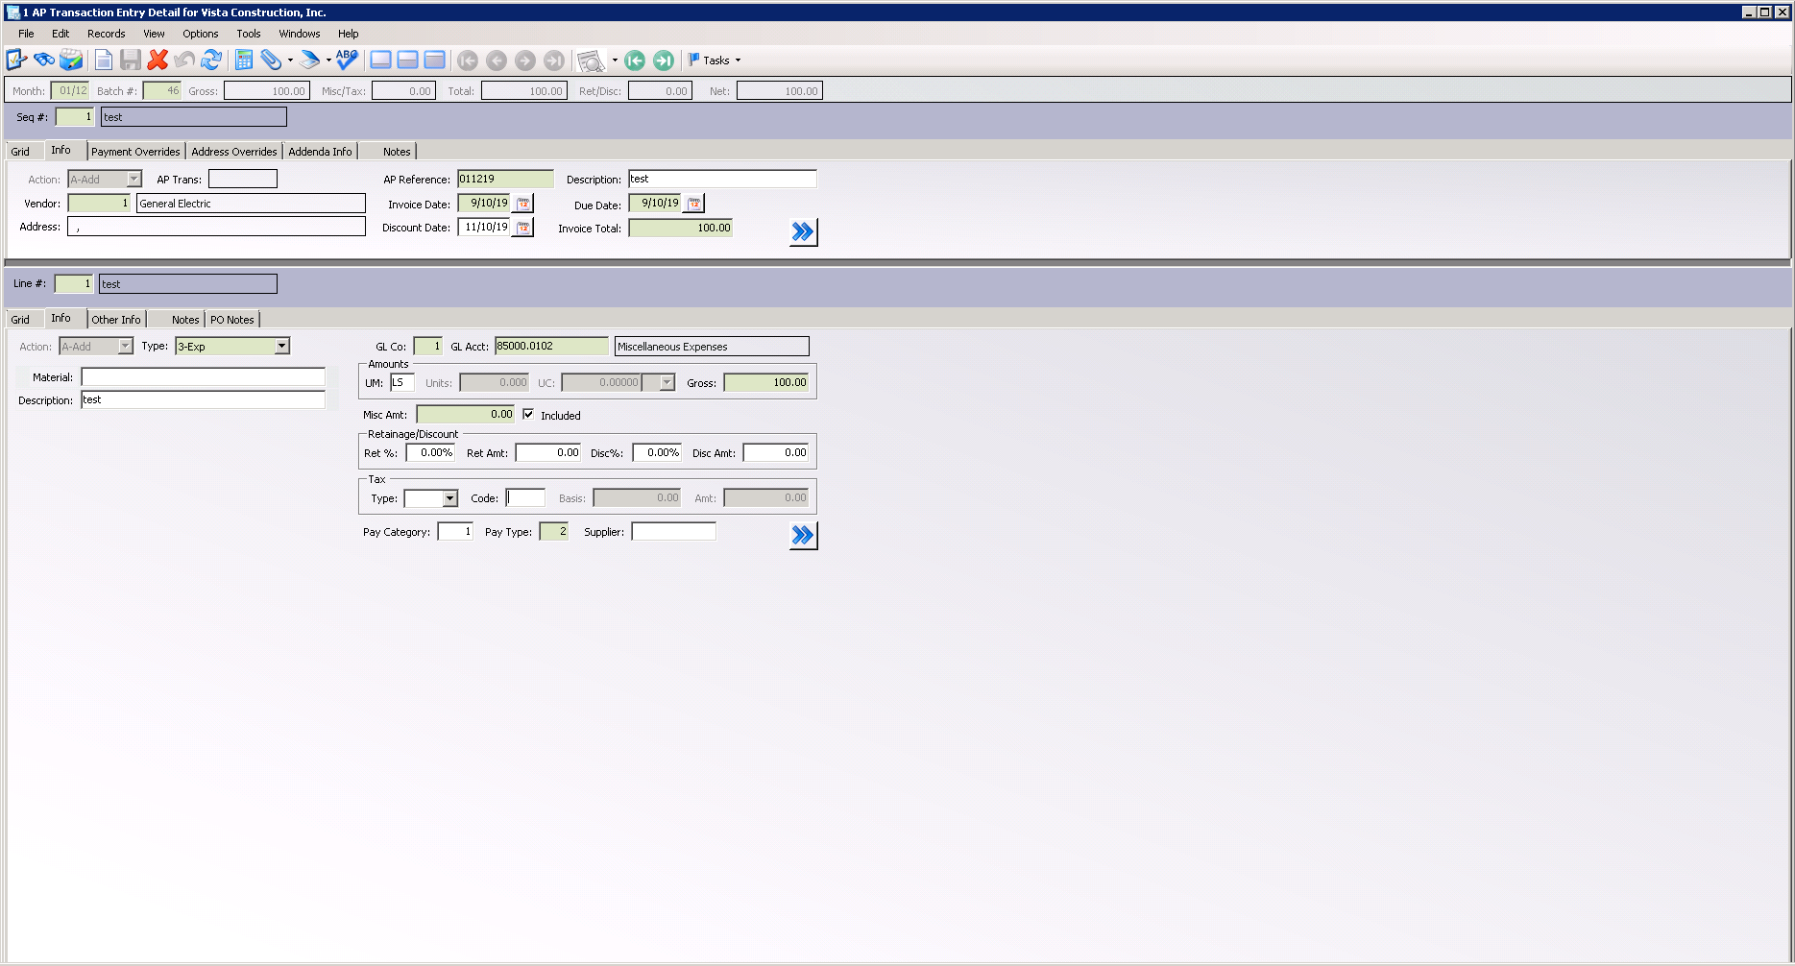The height and width of the screenshot is (966, 1795).
Task: Click the Tax Code field
Action: click(x=525, y=498)
